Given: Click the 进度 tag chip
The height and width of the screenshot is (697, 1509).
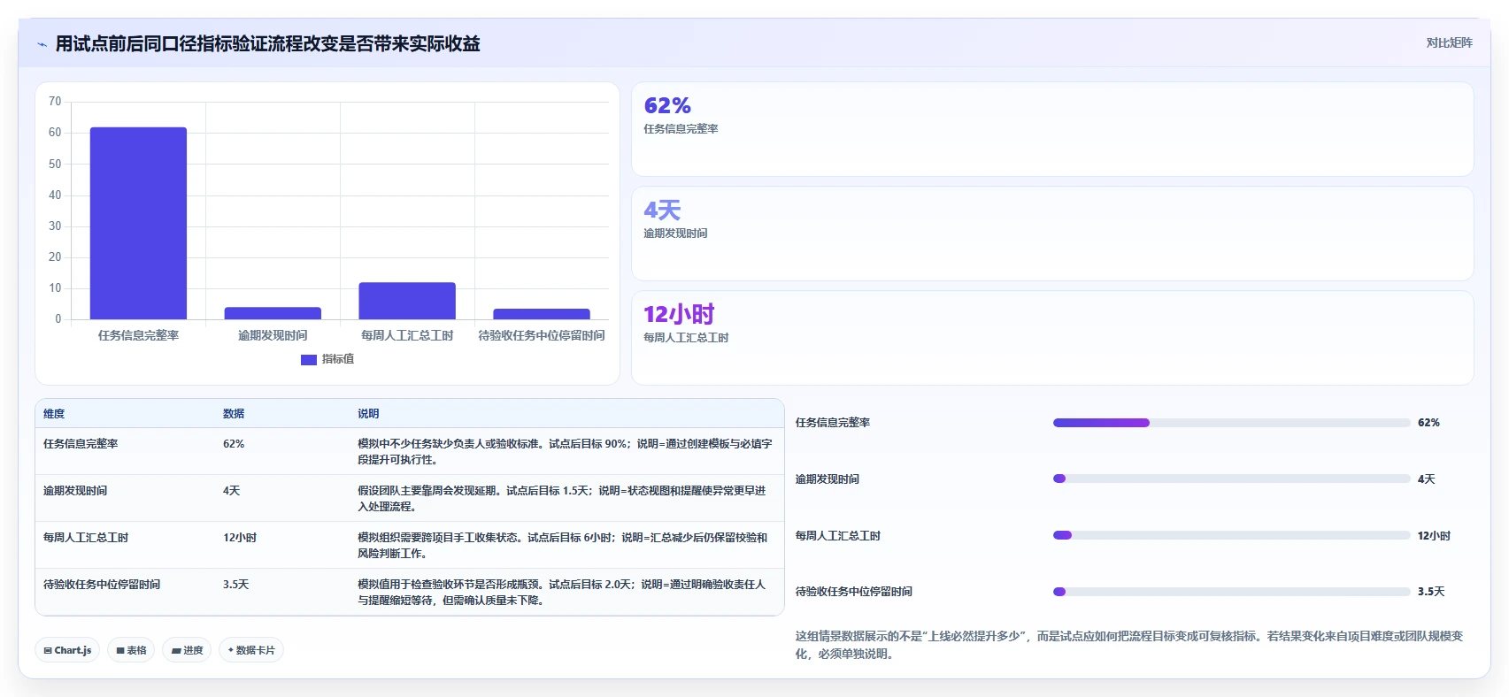Looking at the screenshot, I should click(187, 650).
